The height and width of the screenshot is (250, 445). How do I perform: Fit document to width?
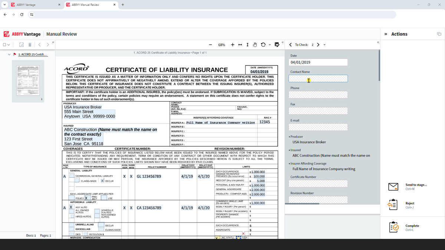(x=240, y=44)
